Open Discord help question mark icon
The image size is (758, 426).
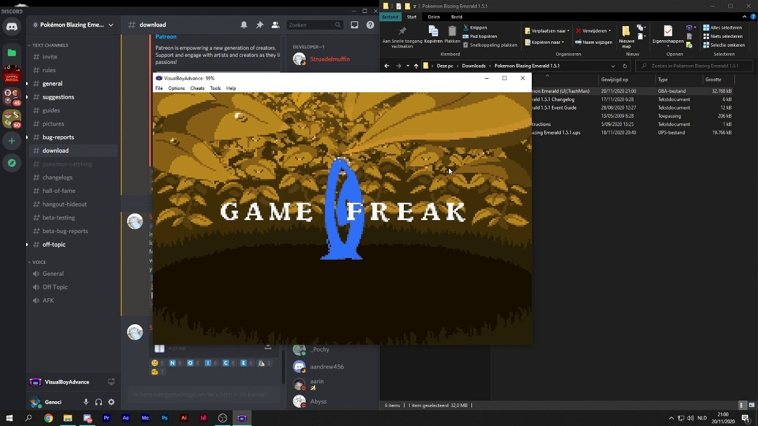tap(370, 25)
